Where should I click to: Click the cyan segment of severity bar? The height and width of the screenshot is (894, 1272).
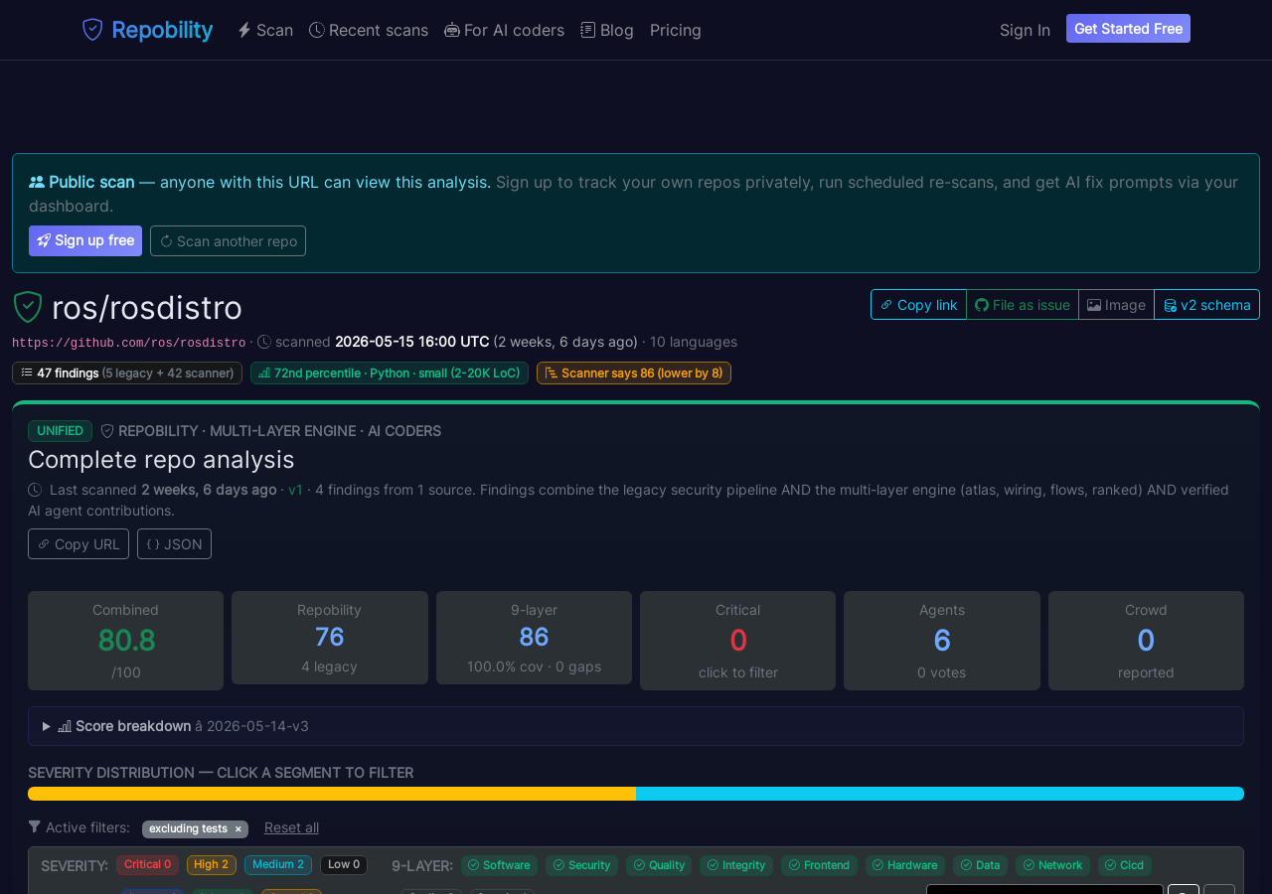[940, 794]
